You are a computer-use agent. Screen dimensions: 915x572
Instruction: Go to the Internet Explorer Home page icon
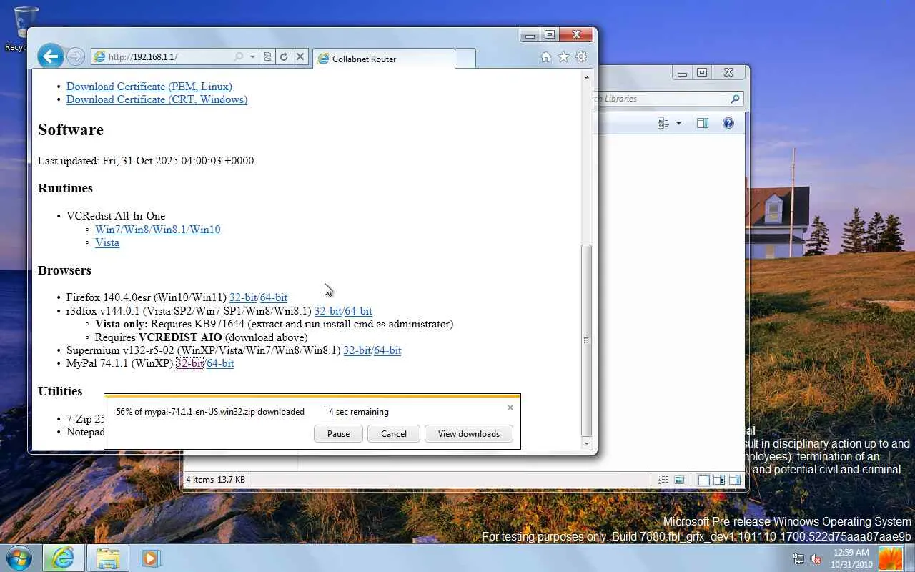click(x=546, y=57)
